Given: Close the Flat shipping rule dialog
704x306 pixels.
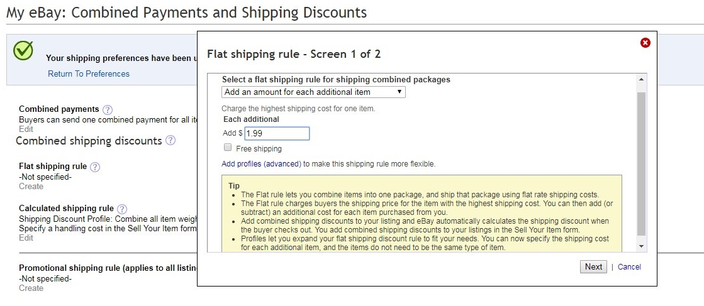Looking at the screenshot, I should (645, 43).
